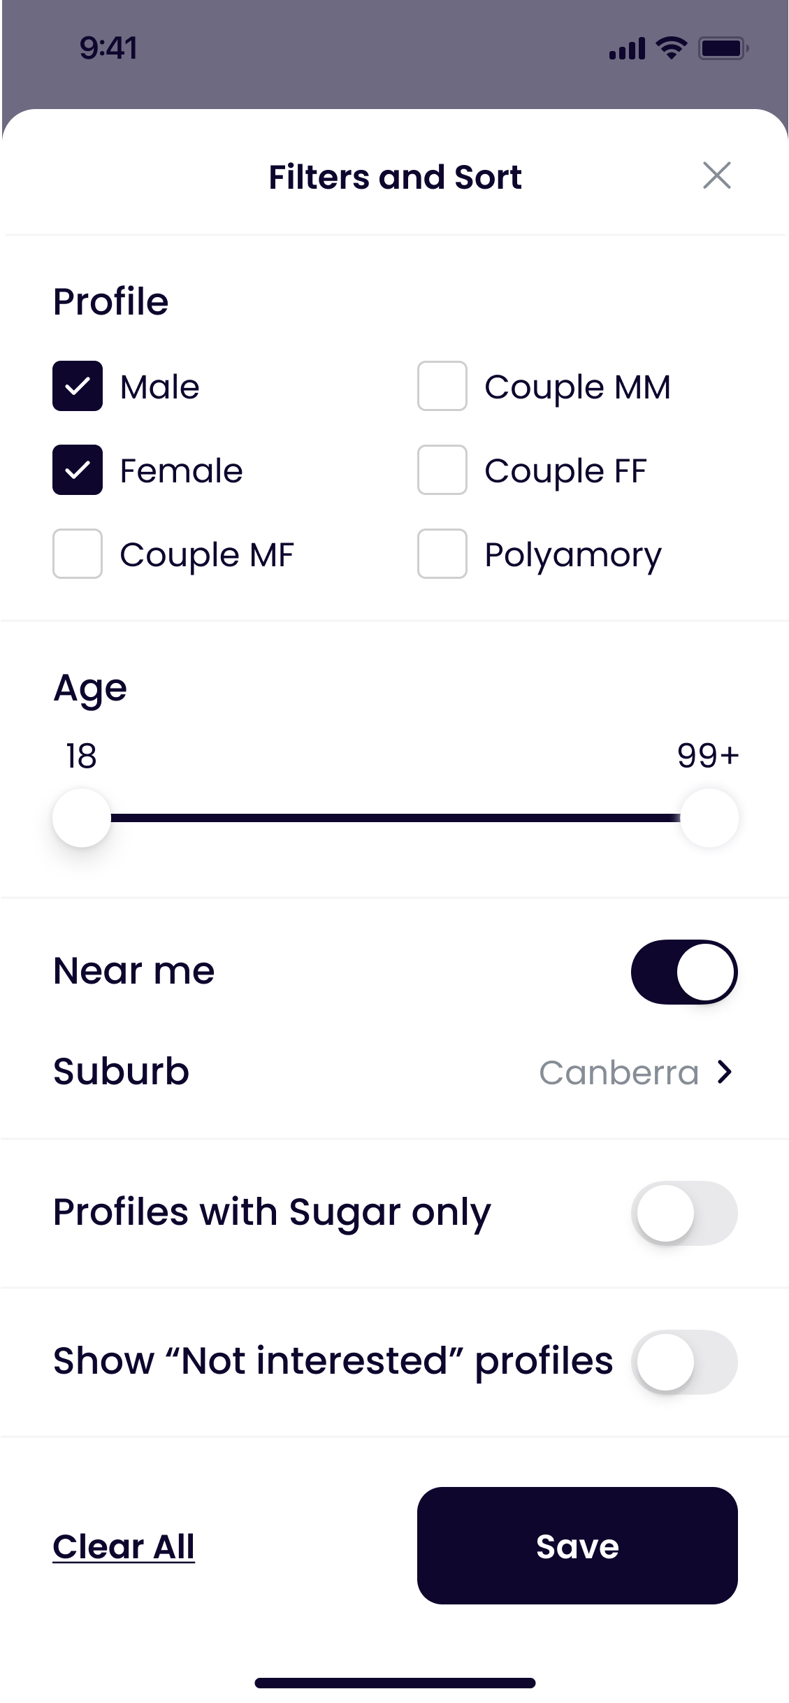
Task: Turn off the Near me toggle
Action: click(x=684, y=972)
